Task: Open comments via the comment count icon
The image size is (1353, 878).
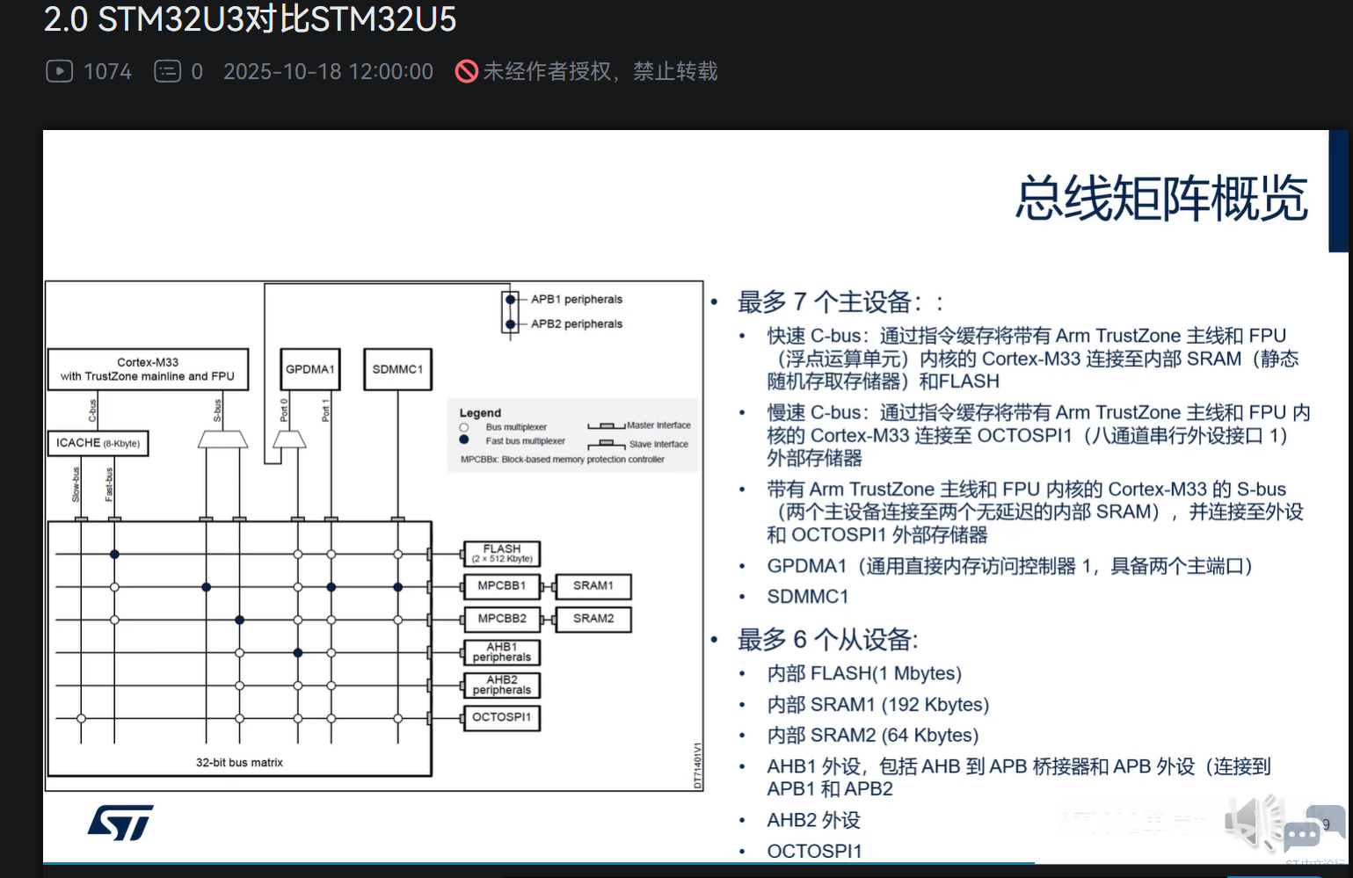Action: click(x=167, y=71)
